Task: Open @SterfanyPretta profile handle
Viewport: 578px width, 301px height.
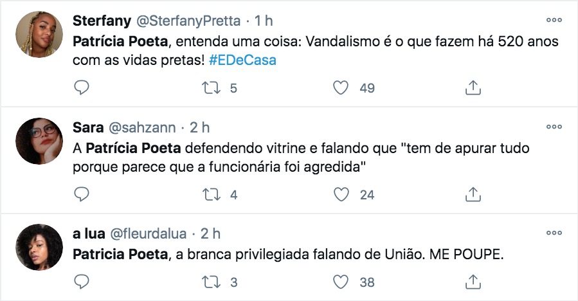Action: point(188,21)
